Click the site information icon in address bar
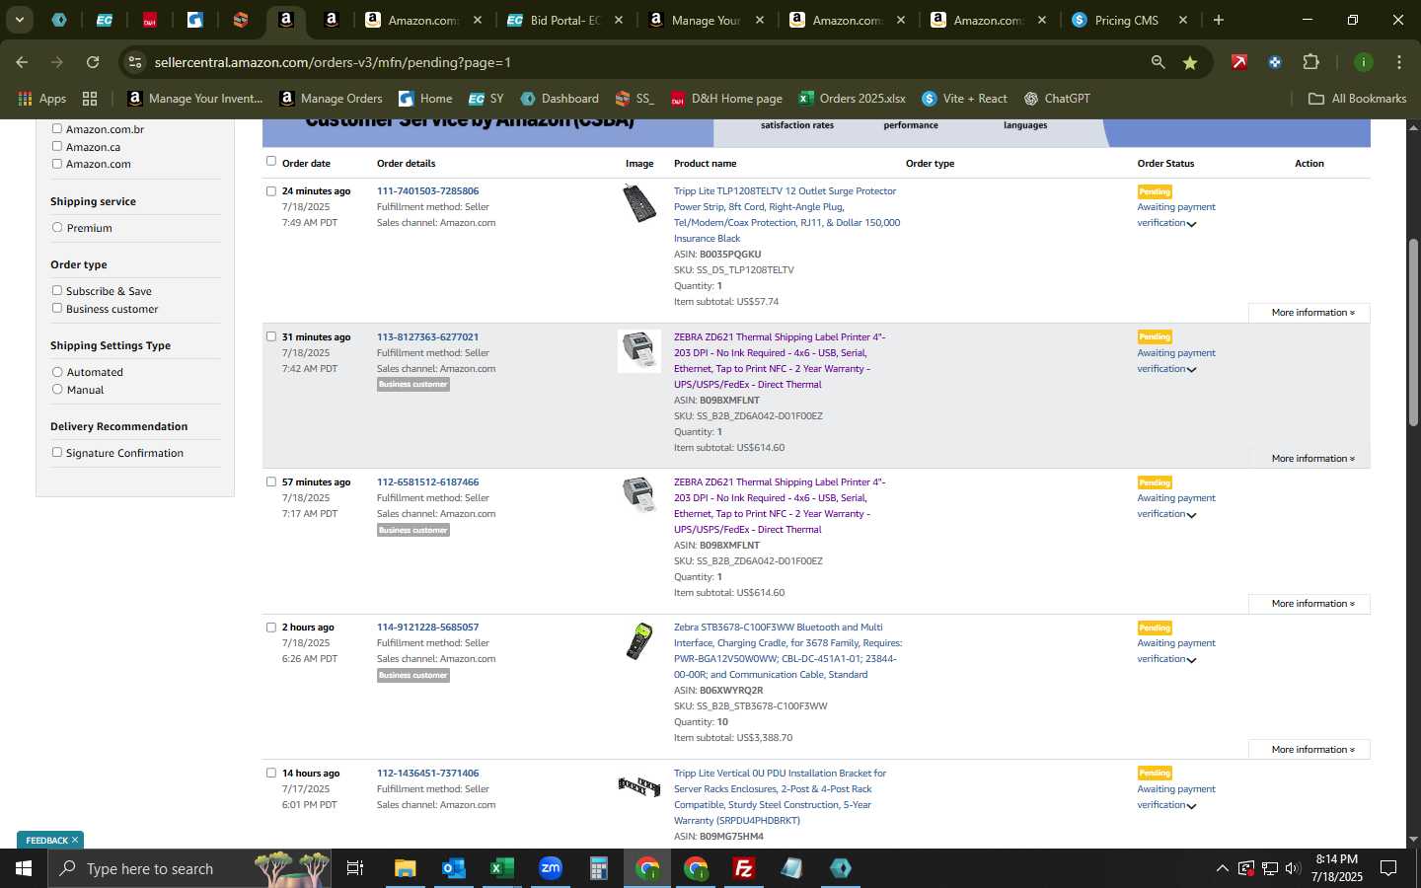The width and height of the screenshot is (1421, 888). [x=135, y=62]
